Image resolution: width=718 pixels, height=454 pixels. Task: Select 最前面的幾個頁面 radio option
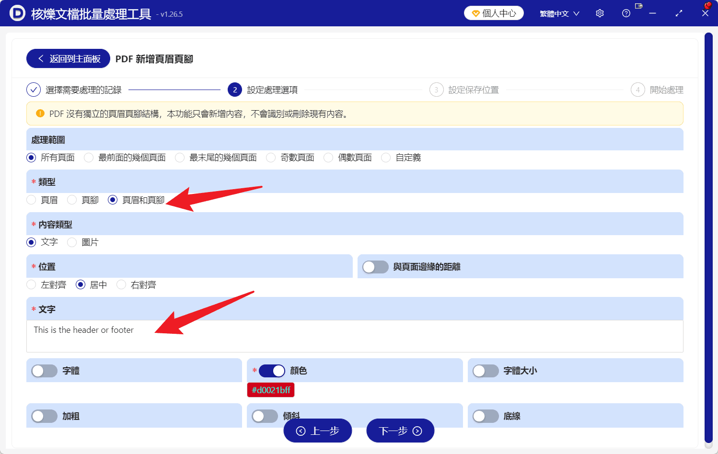coord(89,158)
